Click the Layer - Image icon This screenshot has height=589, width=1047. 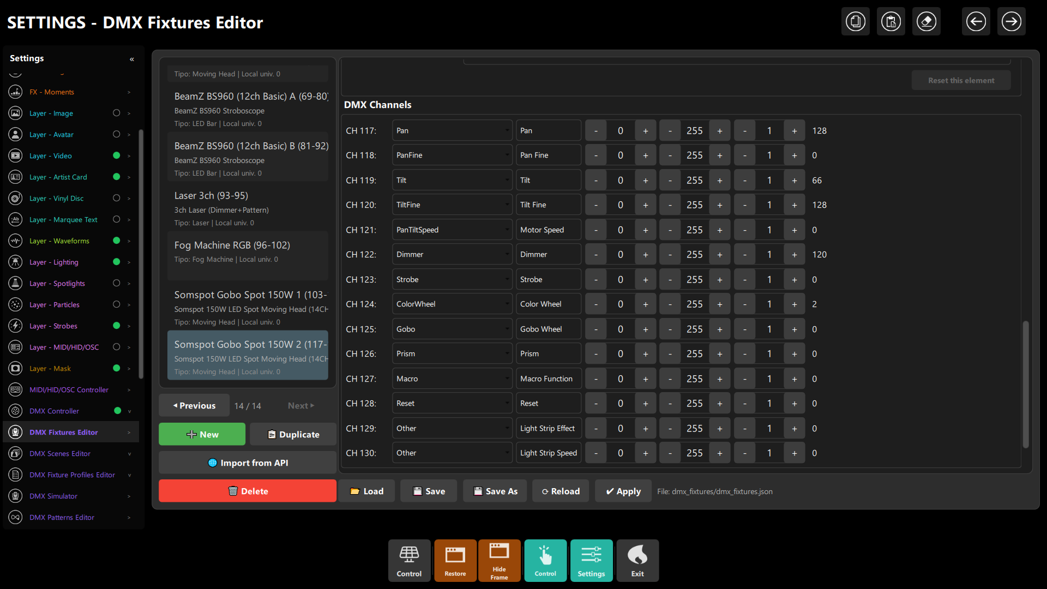point(16,113)
